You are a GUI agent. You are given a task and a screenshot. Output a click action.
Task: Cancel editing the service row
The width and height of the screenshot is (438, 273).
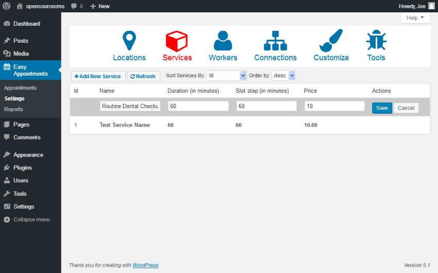tap(406, 108)
